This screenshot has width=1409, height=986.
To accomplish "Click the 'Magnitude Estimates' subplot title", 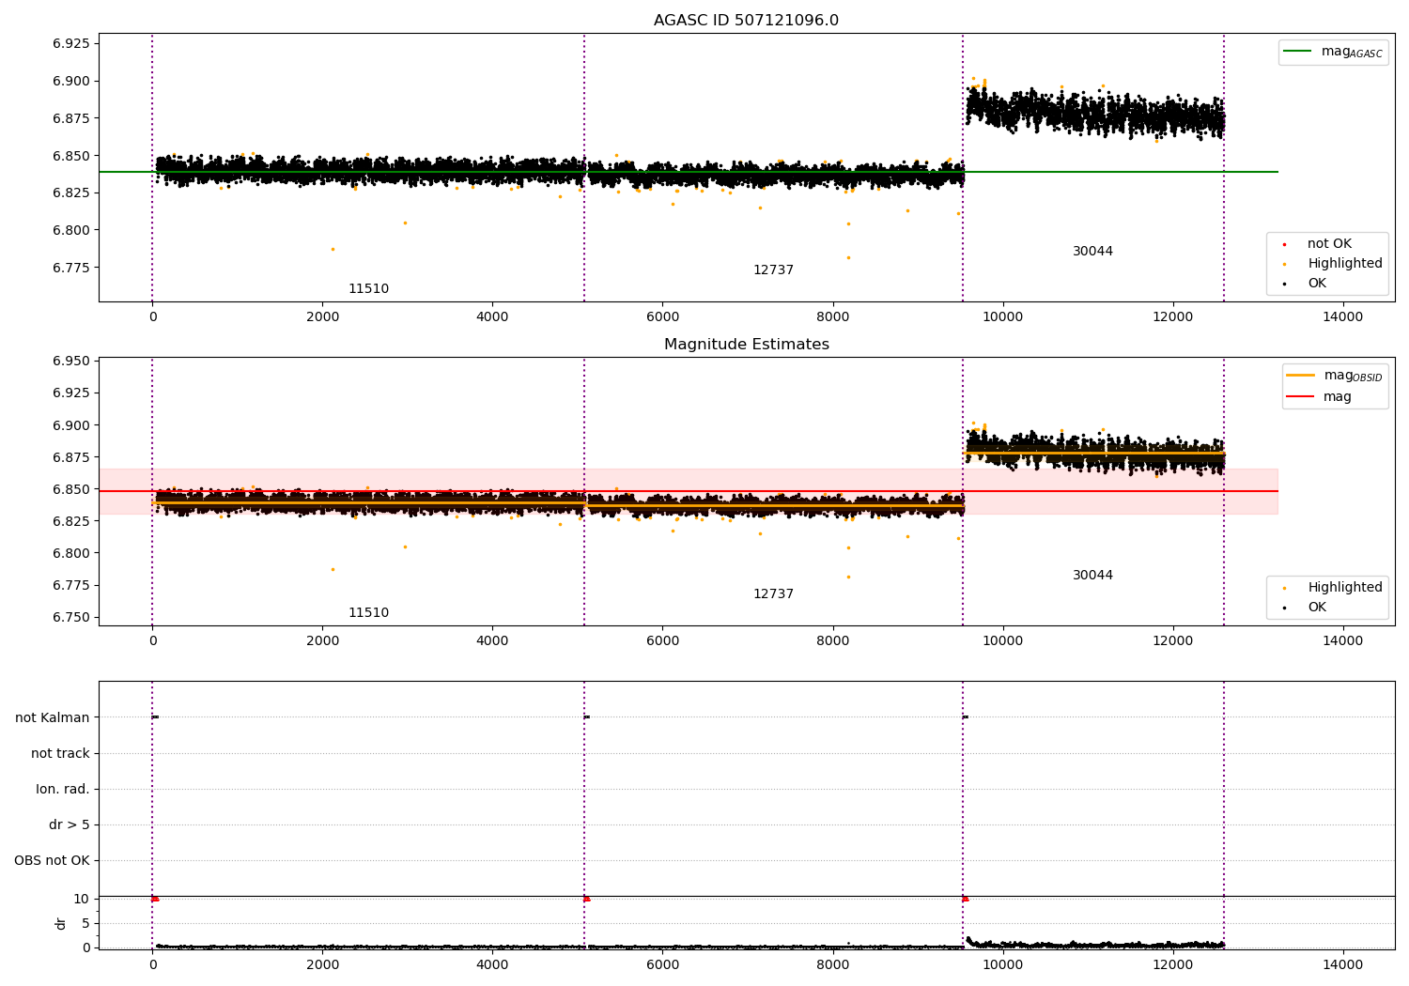I will pyautogui.click(x=746, y=345).
